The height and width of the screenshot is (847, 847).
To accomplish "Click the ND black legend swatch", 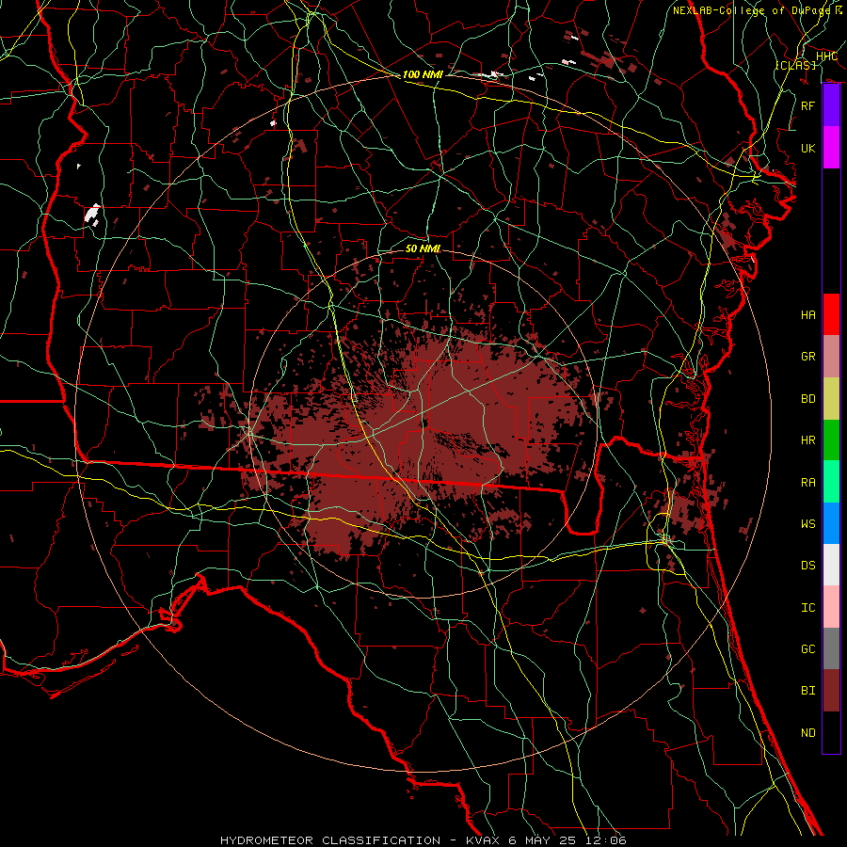I will 831,732.
